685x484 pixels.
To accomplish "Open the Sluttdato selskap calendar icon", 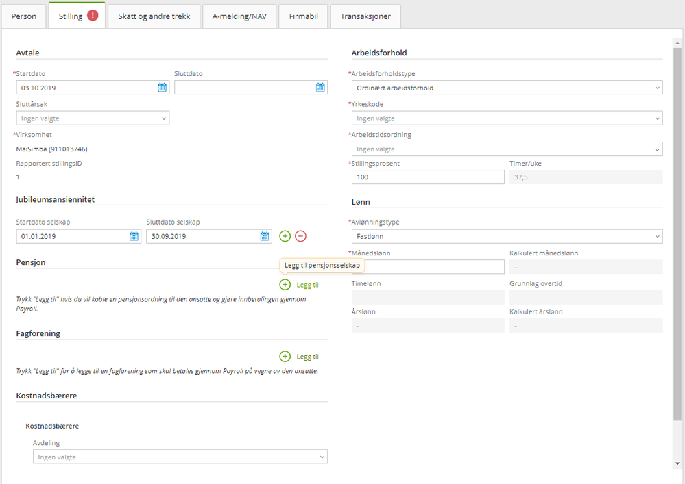I will (x=265, y=236).
